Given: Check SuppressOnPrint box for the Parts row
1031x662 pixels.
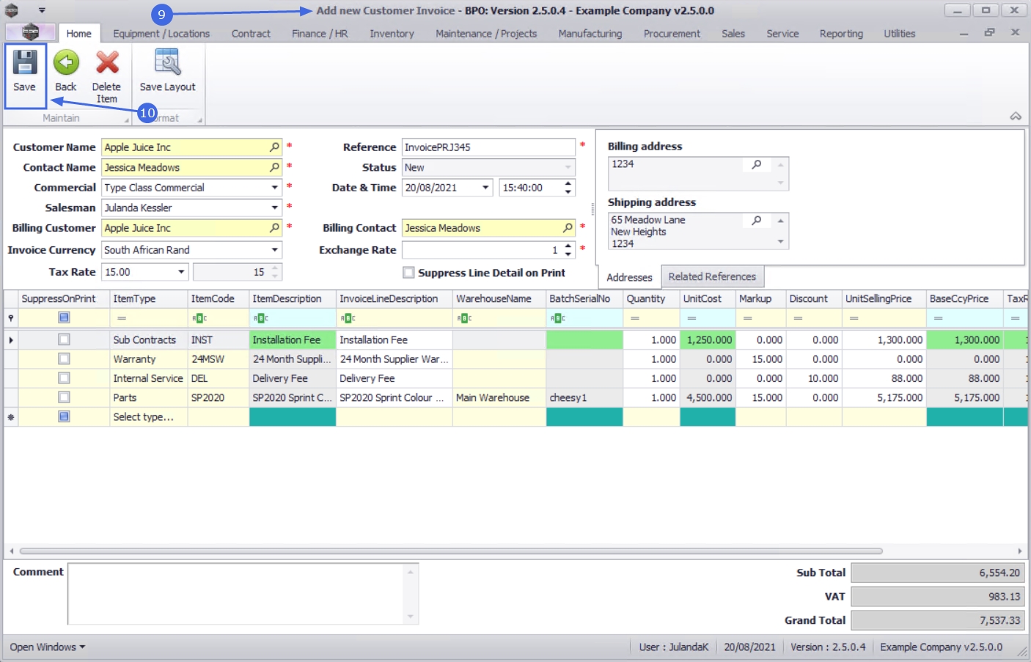Looking at the screenshot, I should (x=64, y=397).
